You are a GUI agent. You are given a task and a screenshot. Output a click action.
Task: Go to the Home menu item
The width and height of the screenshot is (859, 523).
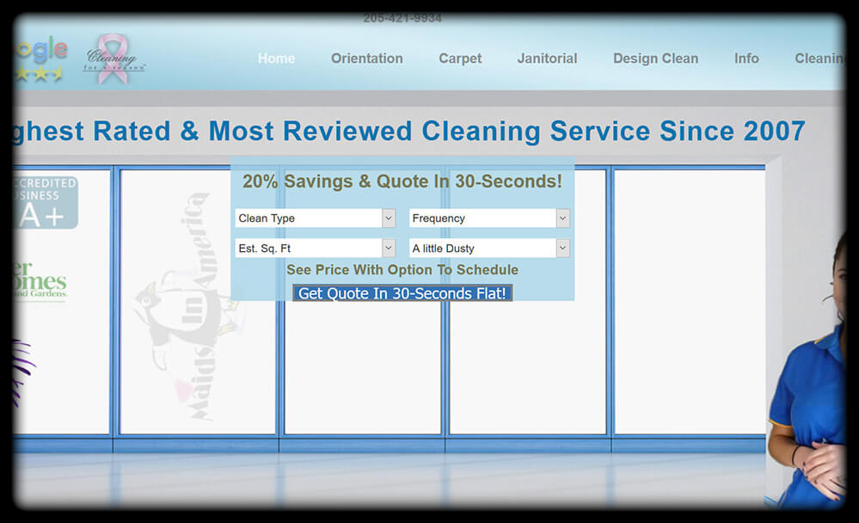pos(276,58)
